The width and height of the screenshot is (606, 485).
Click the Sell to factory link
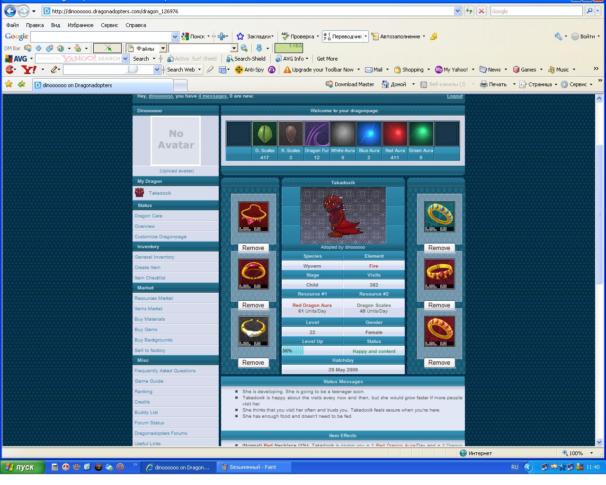pos(150,350)
